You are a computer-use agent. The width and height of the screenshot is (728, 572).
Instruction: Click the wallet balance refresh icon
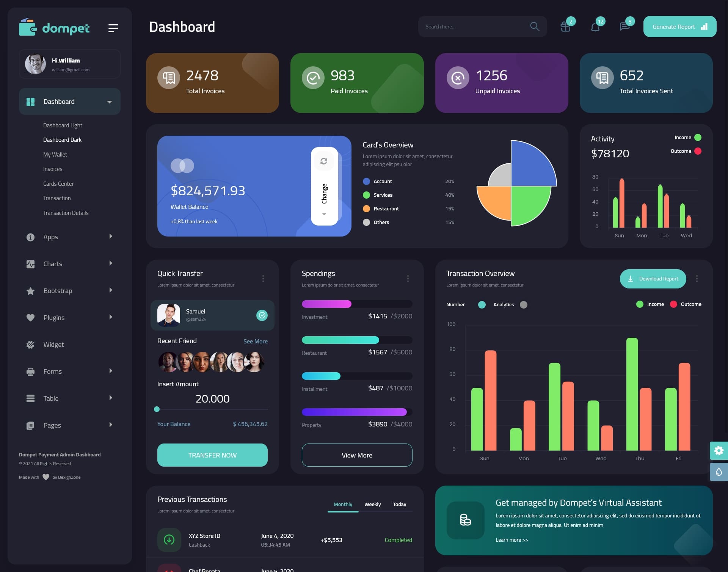coord(324,161)
